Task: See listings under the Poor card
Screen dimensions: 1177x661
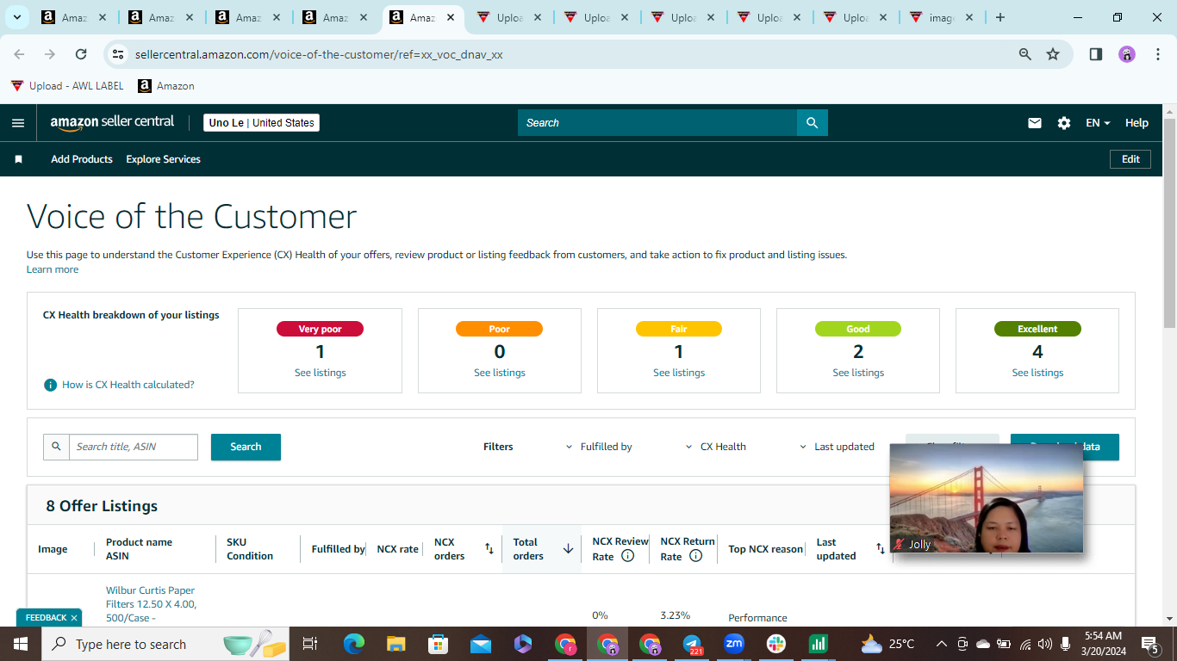Action: coord(500,373)
